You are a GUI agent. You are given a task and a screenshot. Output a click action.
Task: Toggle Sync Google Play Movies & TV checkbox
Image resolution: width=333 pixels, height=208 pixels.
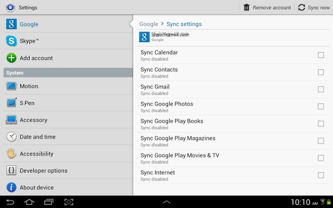pyautogui.click(x=321, y=158)
